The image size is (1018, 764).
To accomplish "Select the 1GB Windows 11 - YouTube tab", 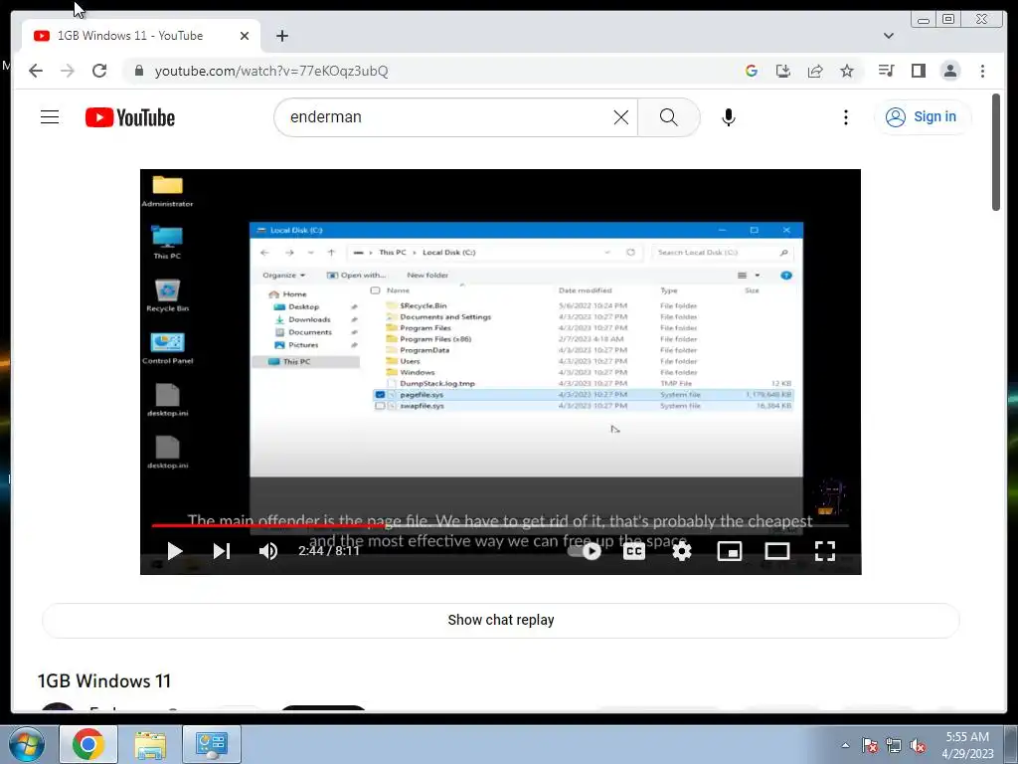I will pyautogui.click(x=141, y=36).
